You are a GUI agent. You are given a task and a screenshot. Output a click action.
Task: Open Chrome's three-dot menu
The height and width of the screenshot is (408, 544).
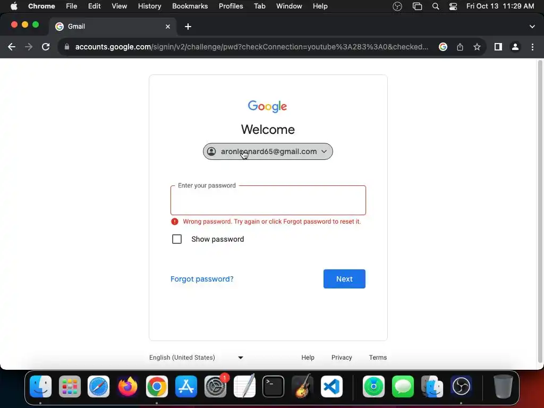click(532, 47)
